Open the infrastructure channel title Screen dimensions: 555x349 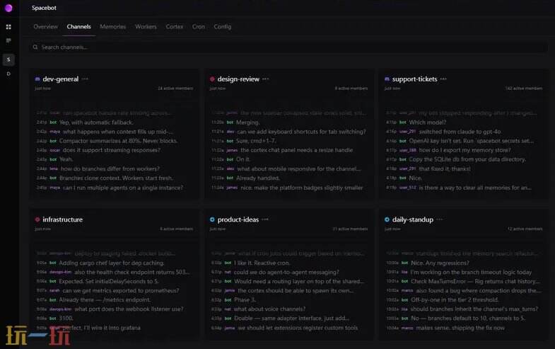point(63,219)
